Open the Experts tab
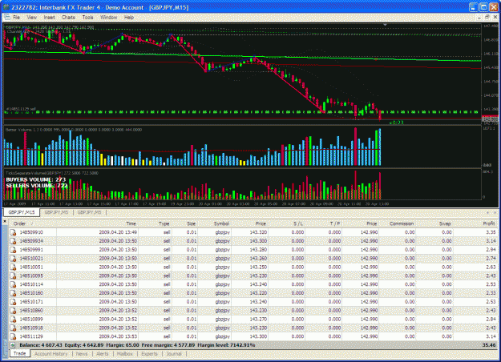 point(150,354)
